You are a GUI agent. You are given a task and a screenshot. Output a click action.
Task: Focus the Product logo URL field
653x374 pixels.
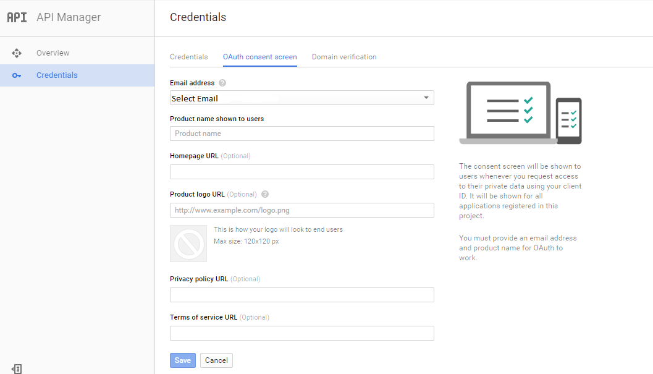coord(302,210)
